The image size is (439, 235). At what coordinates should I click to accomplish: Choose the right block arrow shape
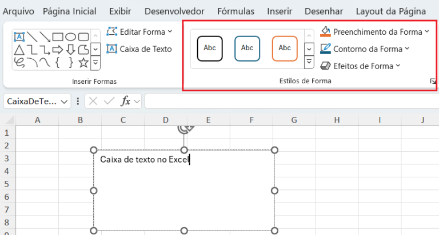click(57, 50)
